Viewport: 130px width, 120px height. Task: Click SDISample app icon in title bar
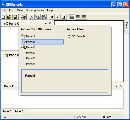[3, 4]
